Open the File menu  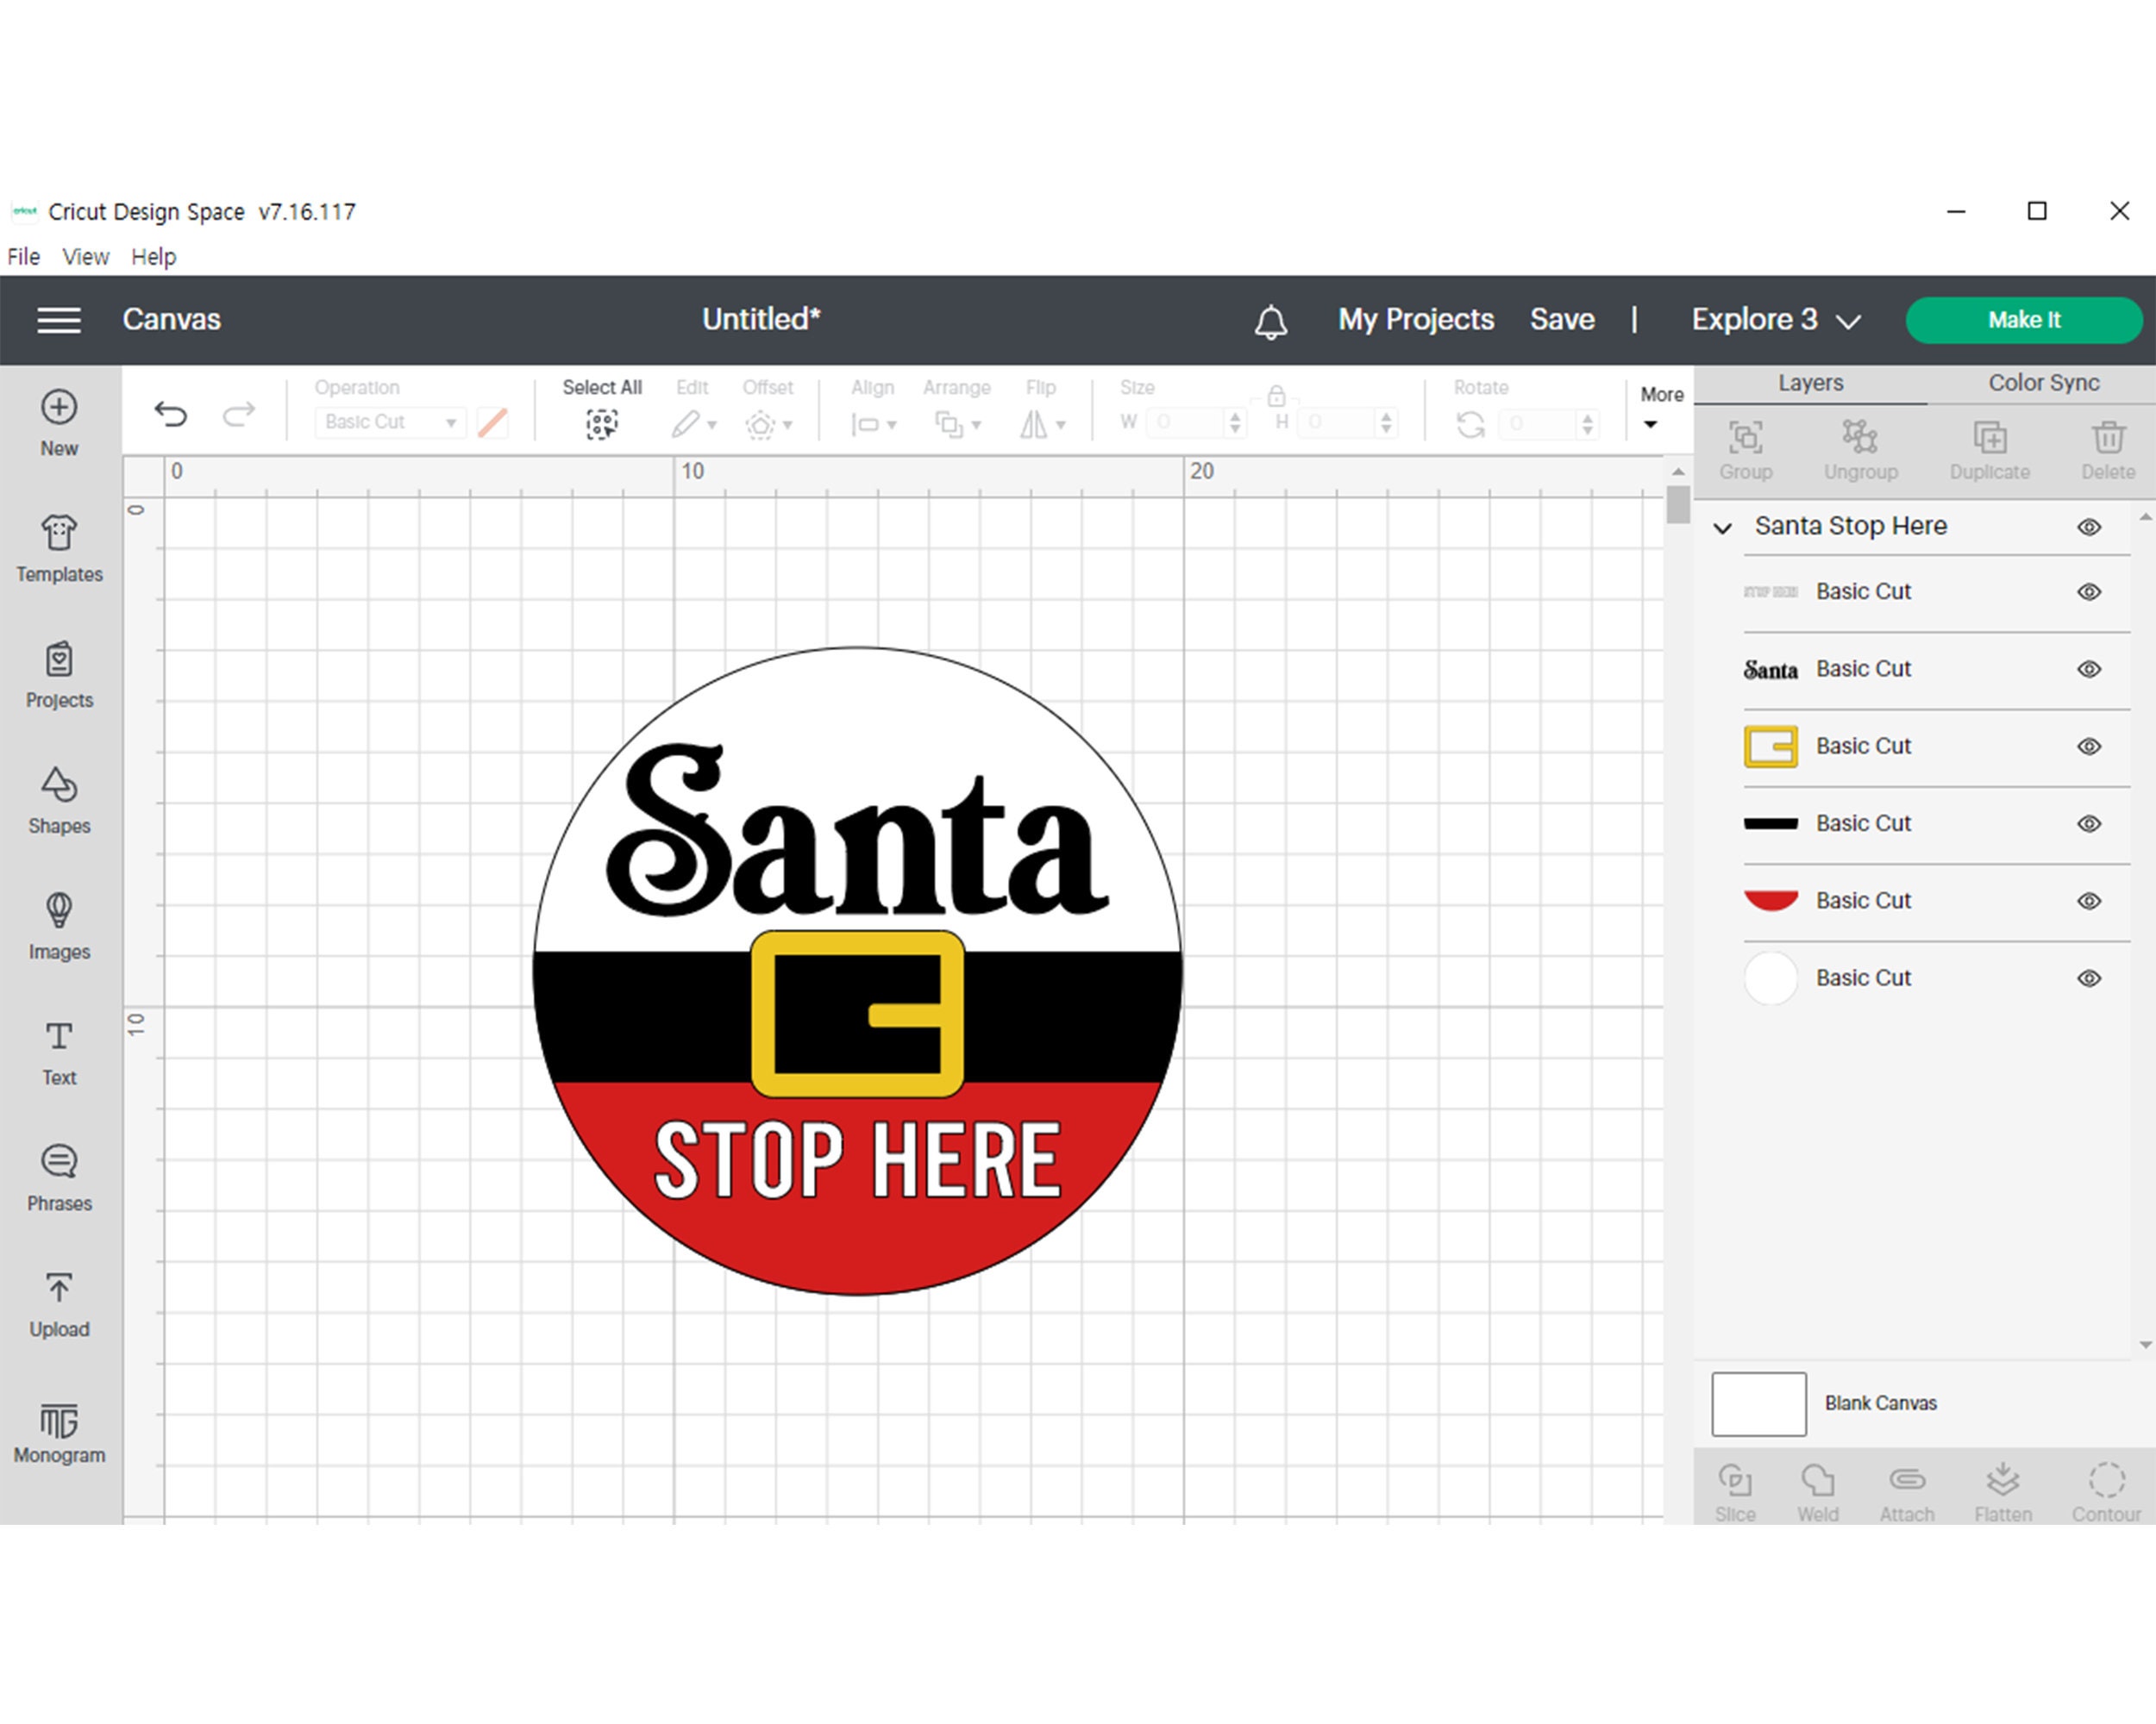click(22, 257)
